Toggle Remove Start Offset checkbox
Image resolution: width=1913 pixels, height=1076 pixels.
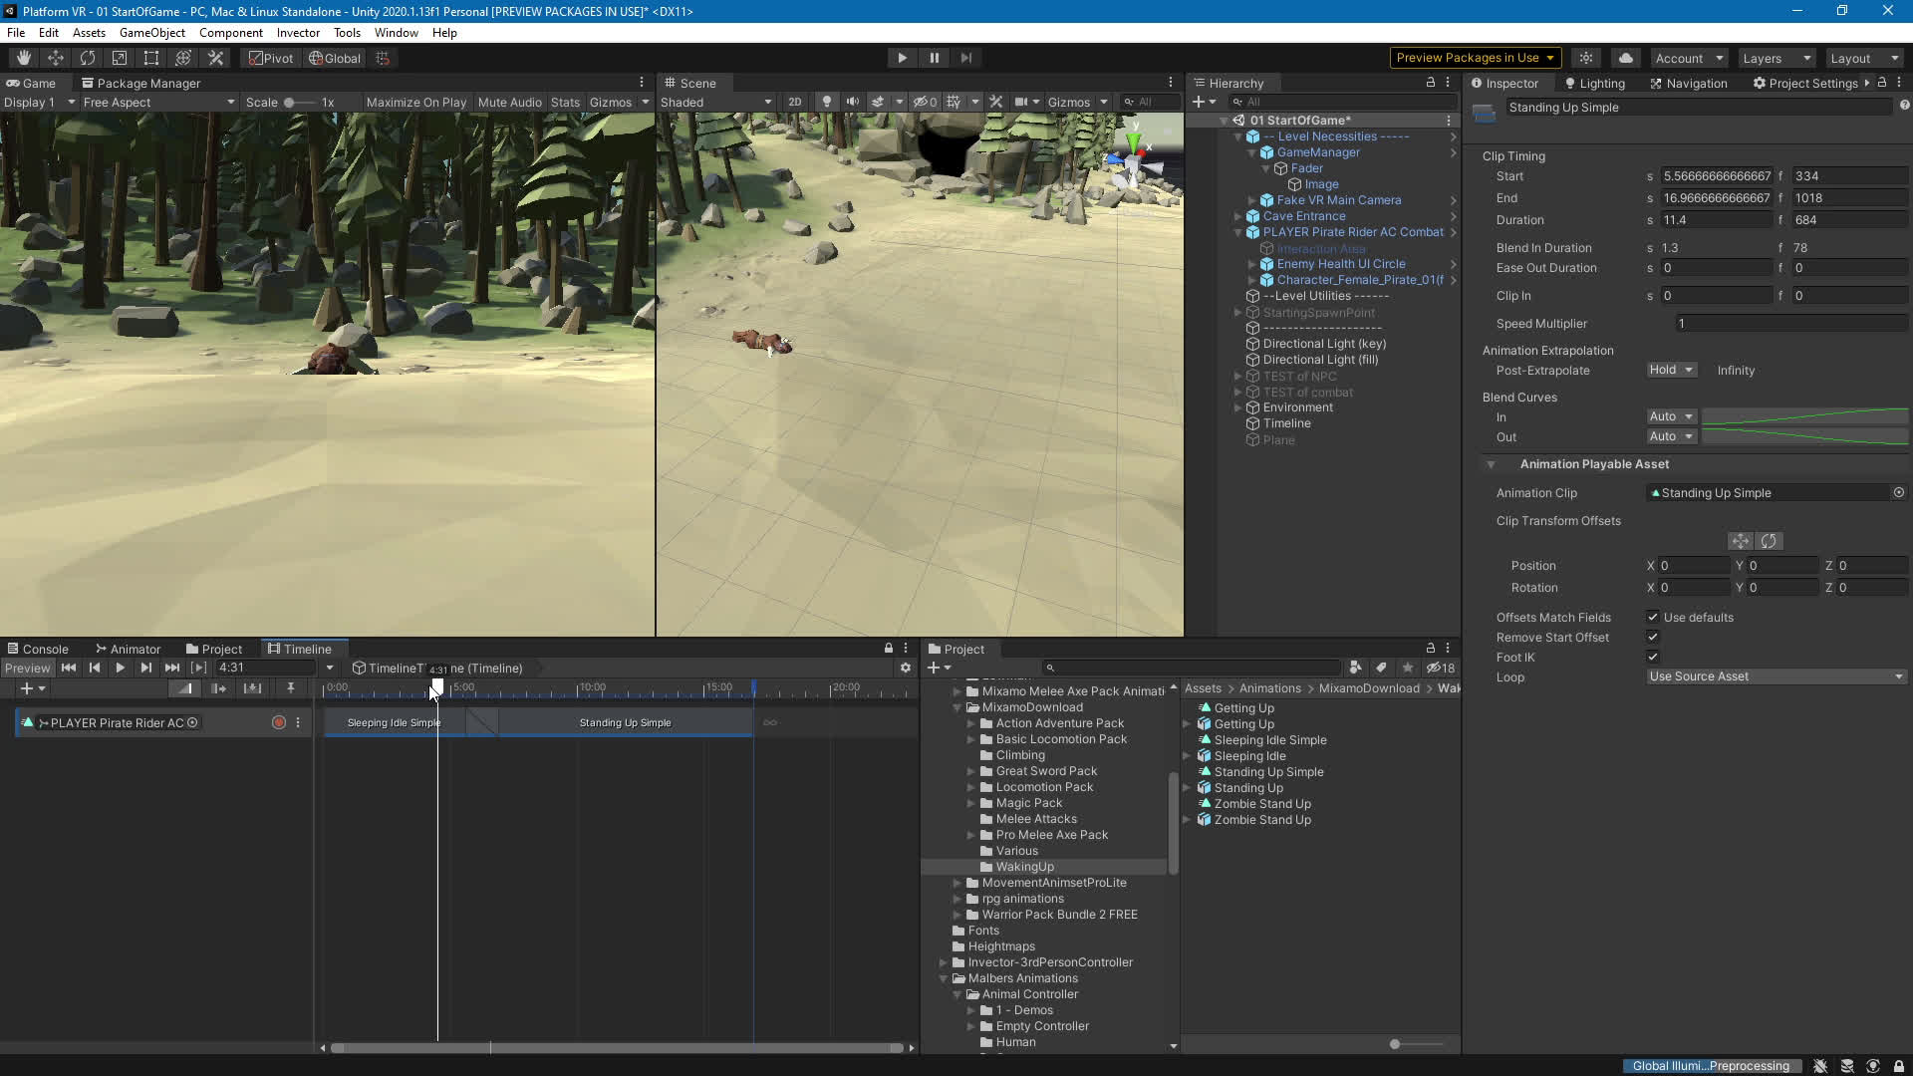[x=1653, y=637]
